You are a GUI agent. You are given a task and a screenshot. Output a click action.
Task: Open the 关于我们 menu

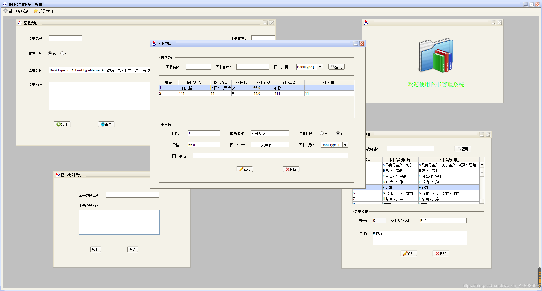pyautogui.click(x=43, y=11)
